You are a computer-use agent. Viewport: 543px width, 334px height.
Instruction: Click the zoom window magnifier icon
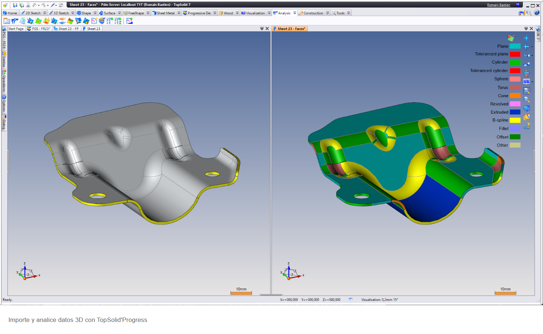point(527,91)
